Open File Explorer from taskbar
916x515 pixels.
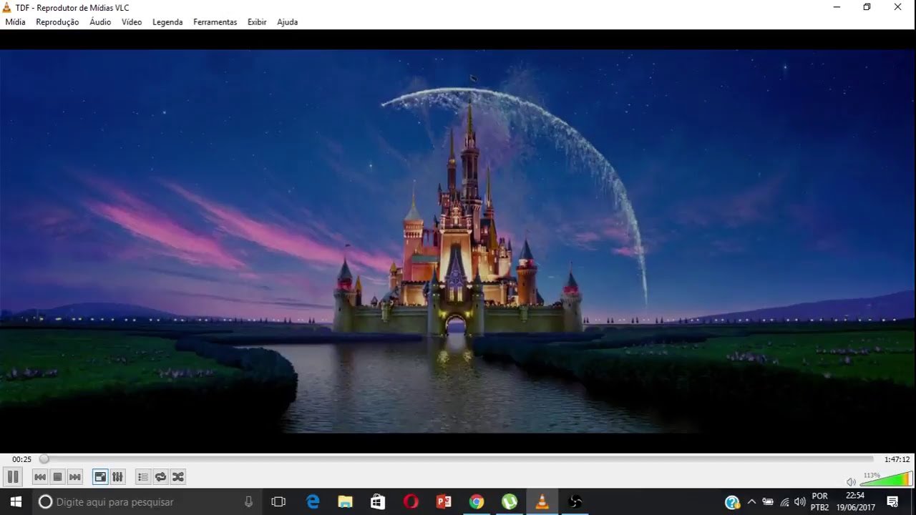[345, 501]
